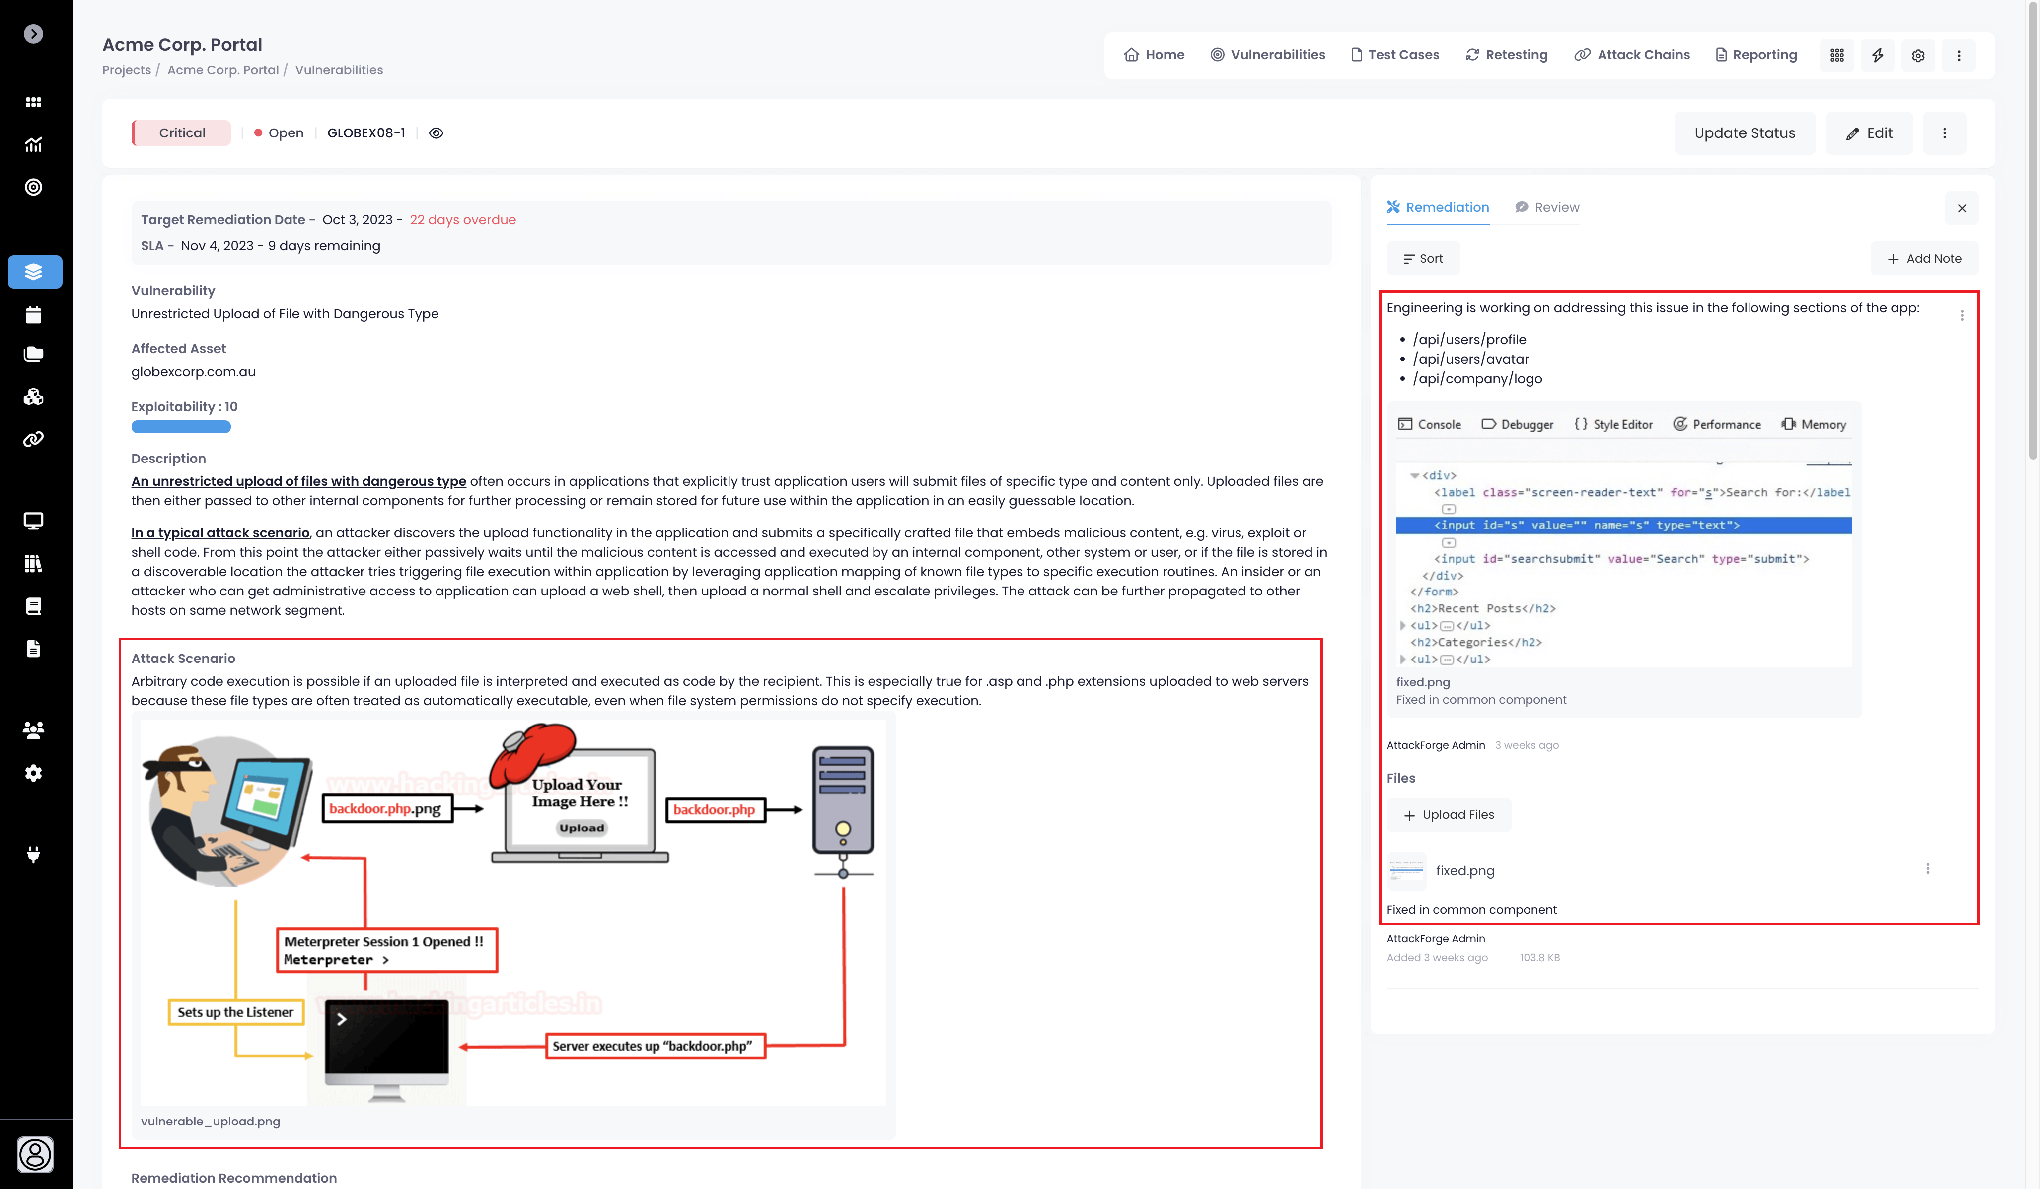Open the layers projects icon in sidebar

(x=34, y=272)
